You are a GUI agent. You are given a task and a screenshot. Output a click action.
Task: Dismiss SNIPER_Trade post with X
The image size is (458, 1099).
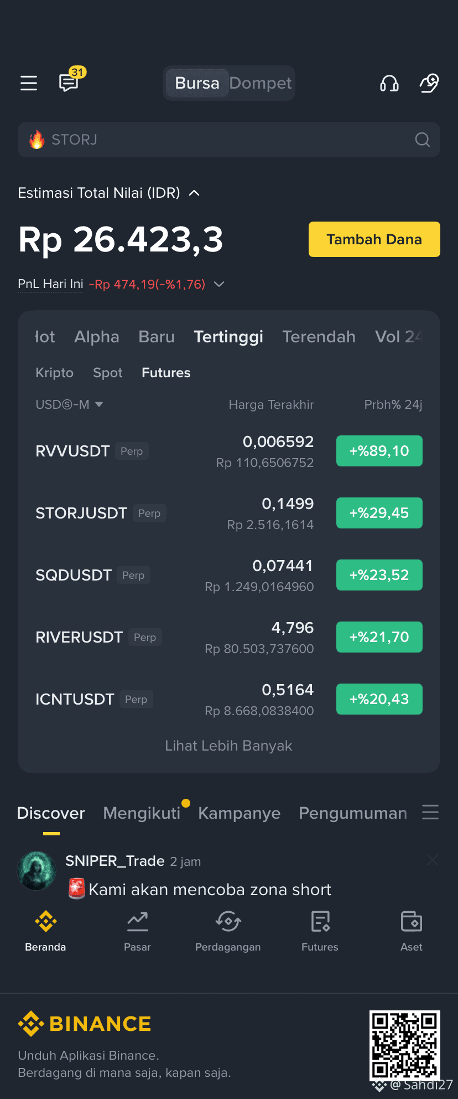[433, 860]
